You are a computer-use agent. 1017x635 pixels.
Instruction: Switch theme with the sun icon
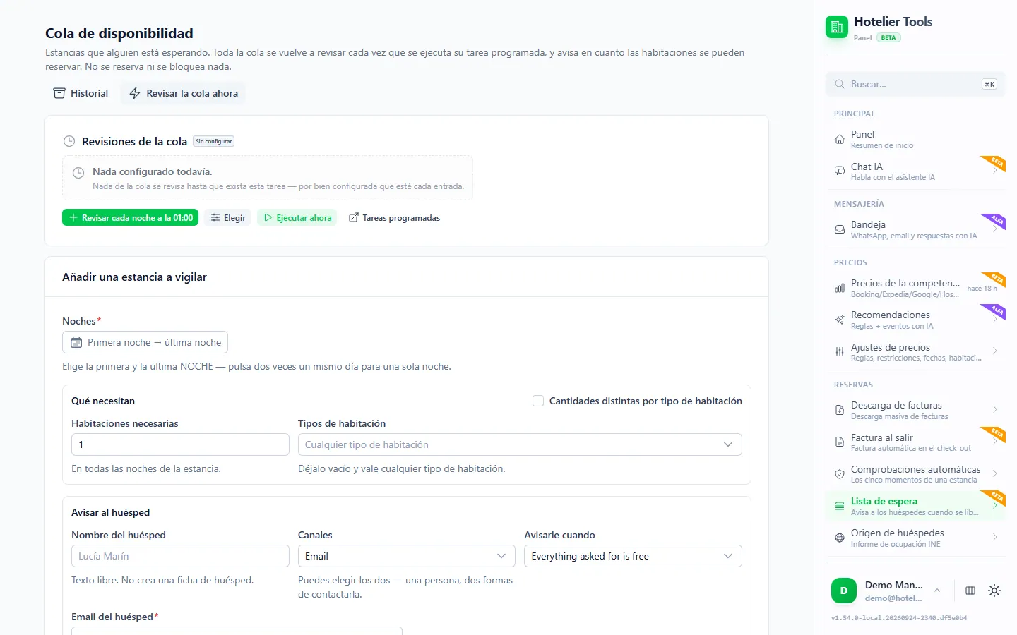[x=994, y=591]
